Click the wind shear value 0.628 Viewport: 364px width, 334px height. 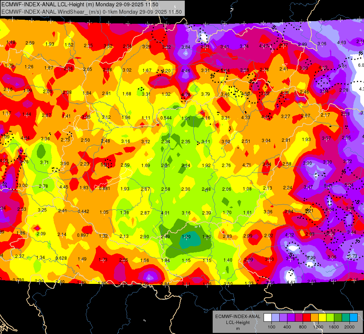coord(61,258)
